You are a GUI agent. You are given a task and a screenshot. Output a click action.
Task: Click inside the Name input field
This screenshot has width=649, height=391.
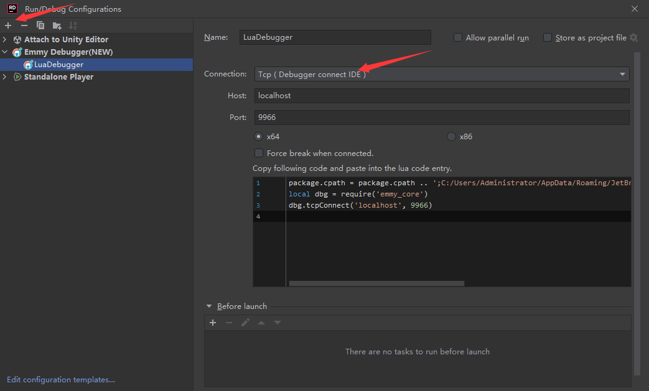[x=335, y=37]
